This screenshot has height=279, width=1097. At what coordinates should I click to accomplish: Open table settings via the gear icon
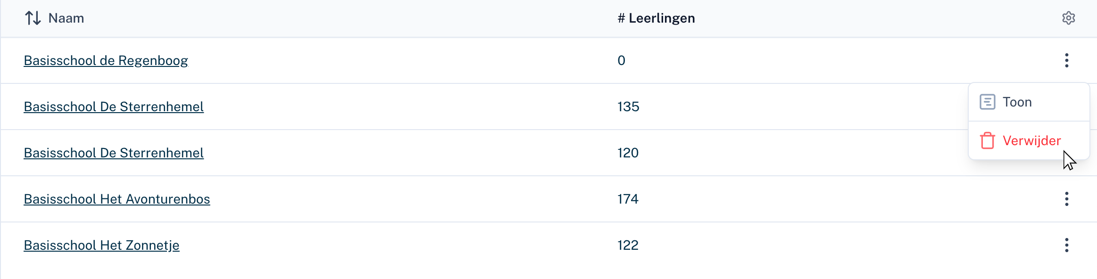pyautogui.click(x=1068, y=18)
